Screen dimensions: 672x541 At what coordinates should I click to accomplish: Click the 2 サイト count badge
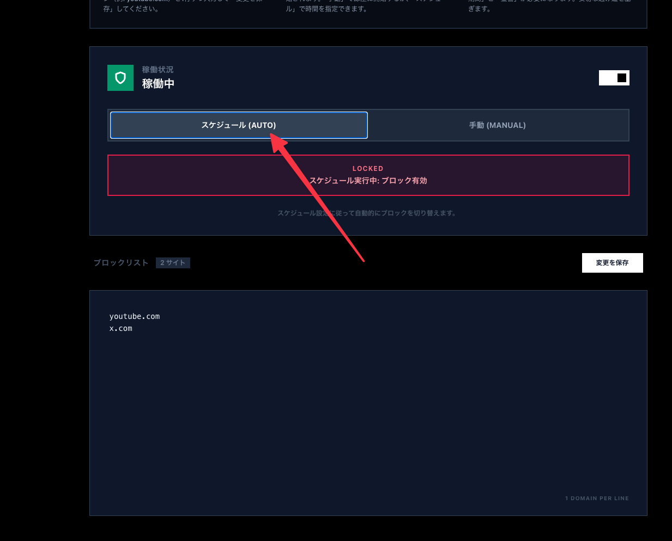[173, 262]
